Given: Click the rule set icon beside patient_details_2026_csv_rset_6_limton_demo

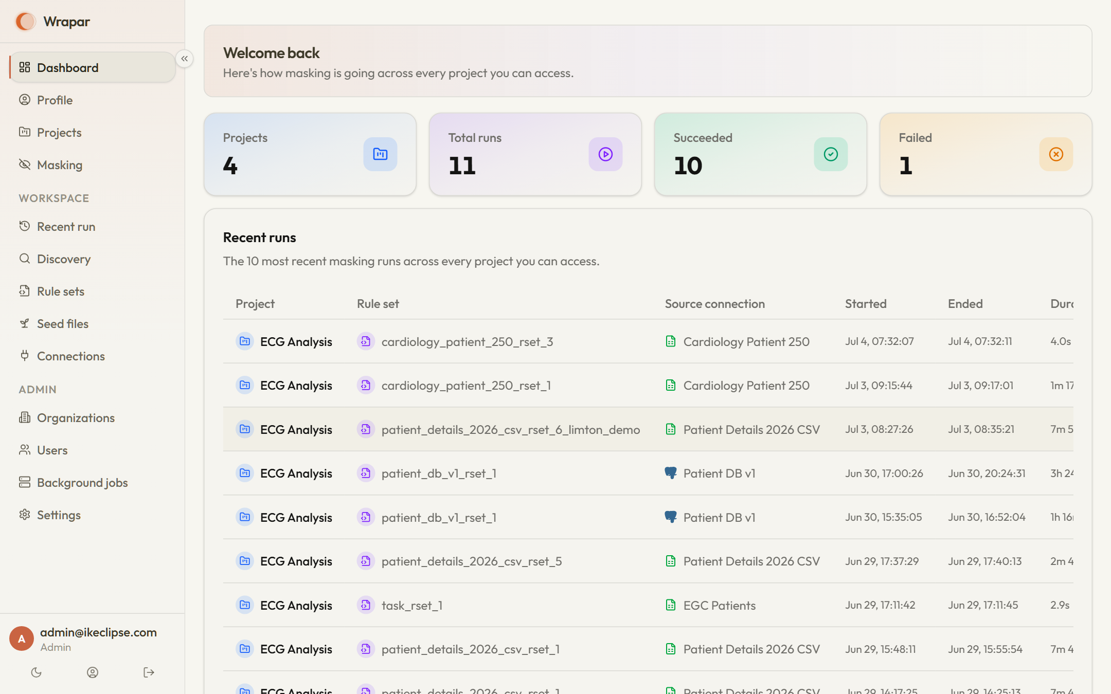Looking at the screenshot, I should 366,429.
